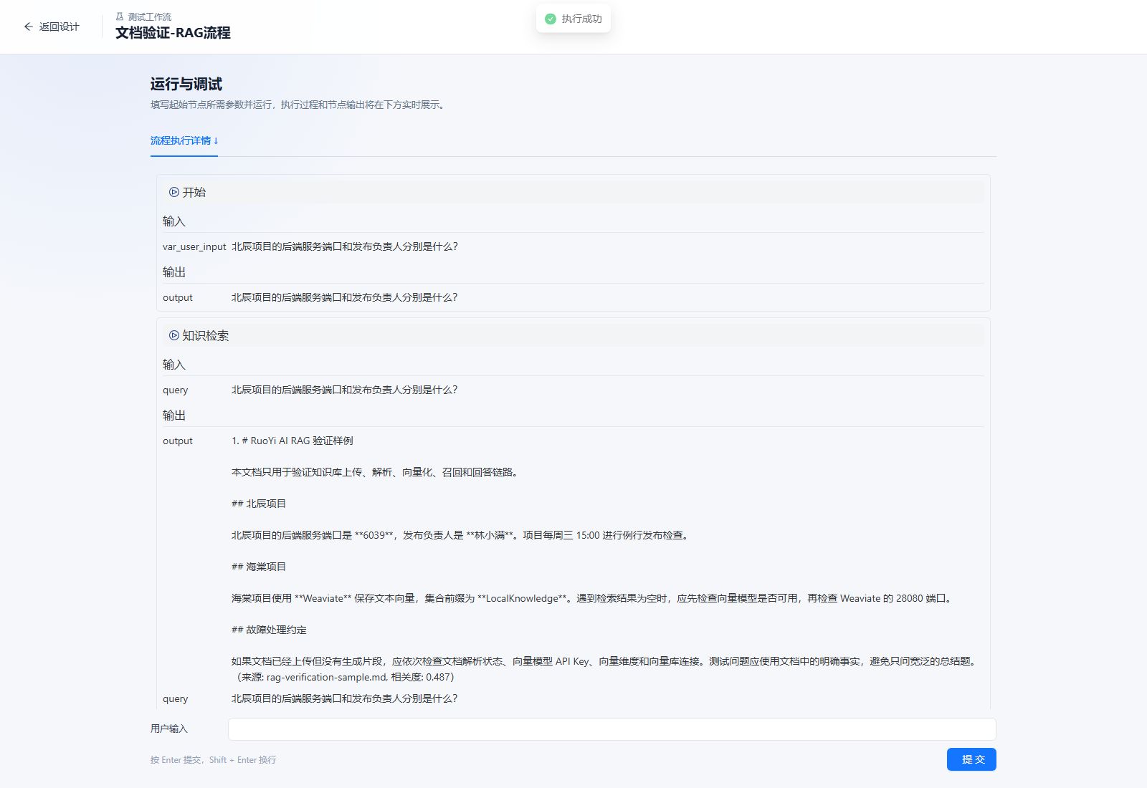
Task: Open the 流程执行详情 tab
Action: (x=184, y=140)
